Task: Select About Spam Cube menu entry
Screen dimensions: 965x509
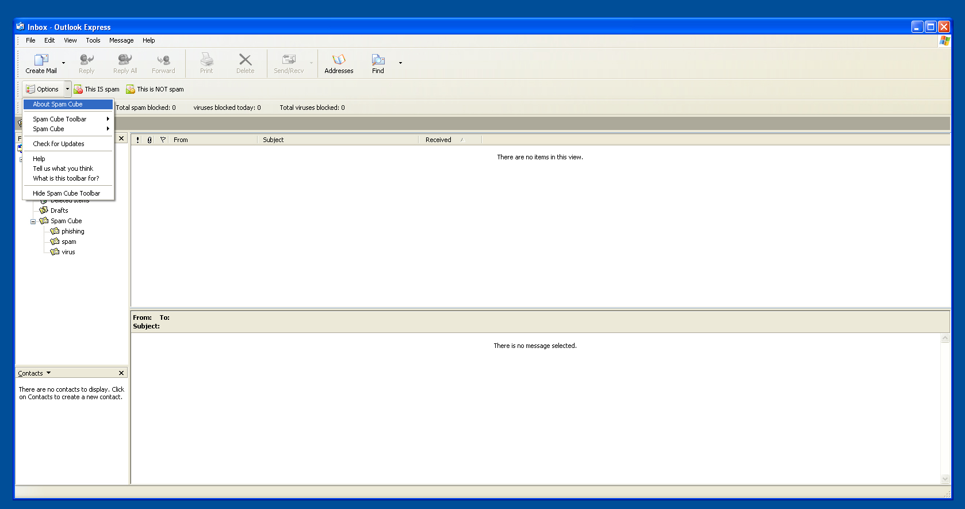Action: (x=58, y=104)
